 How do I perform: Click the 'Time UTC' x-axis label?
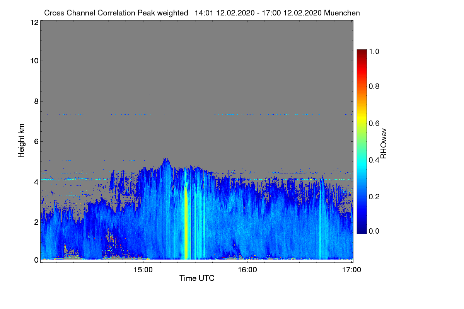[x=197, y=278]
